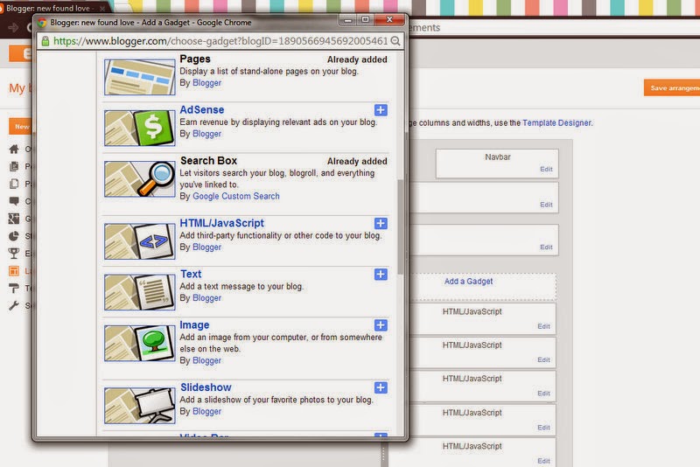Click the popup address bar URL
The height and width of the screenshot is (467, 700).
click(x=220, y=41)
